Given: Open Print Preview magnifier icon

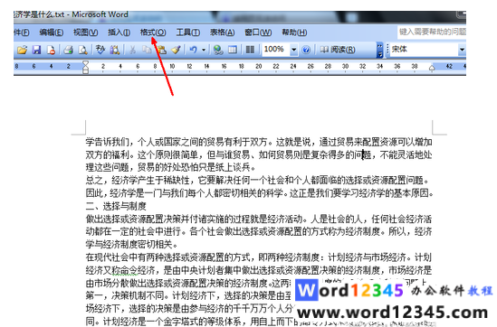Looking at the screenshot, I should click(82, 50).
